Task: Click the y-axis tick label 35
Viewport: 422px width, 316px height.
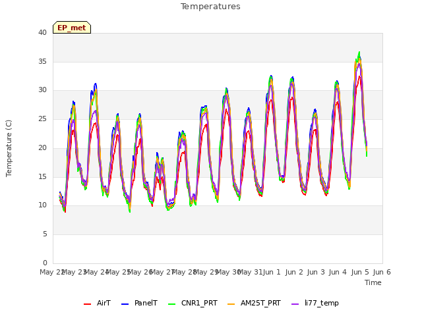Action: coord(42,61)
